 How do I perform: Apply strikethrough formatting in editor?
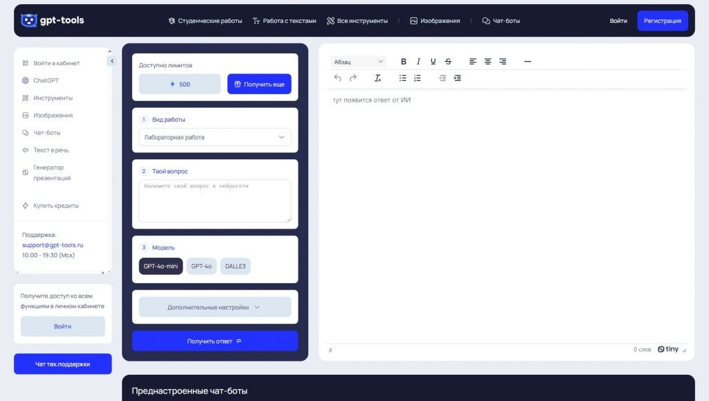[x=448, y=62]
